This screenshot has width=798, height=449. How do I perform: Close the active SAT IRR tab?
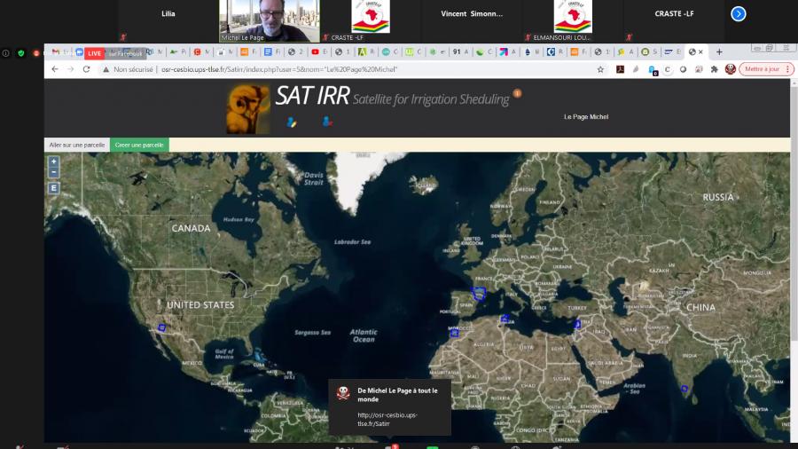click(x=700, y=52)
